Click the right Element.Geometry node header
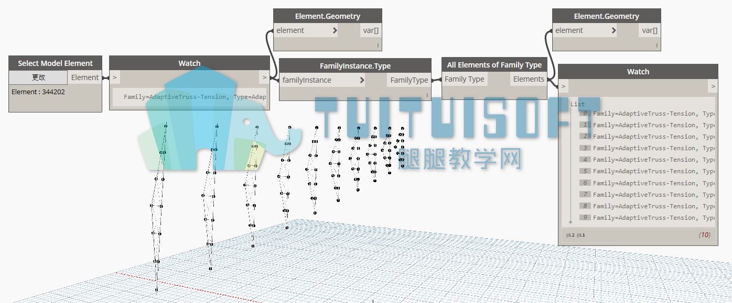The width and height of the screenshot is (732, 303). (607, 16)
